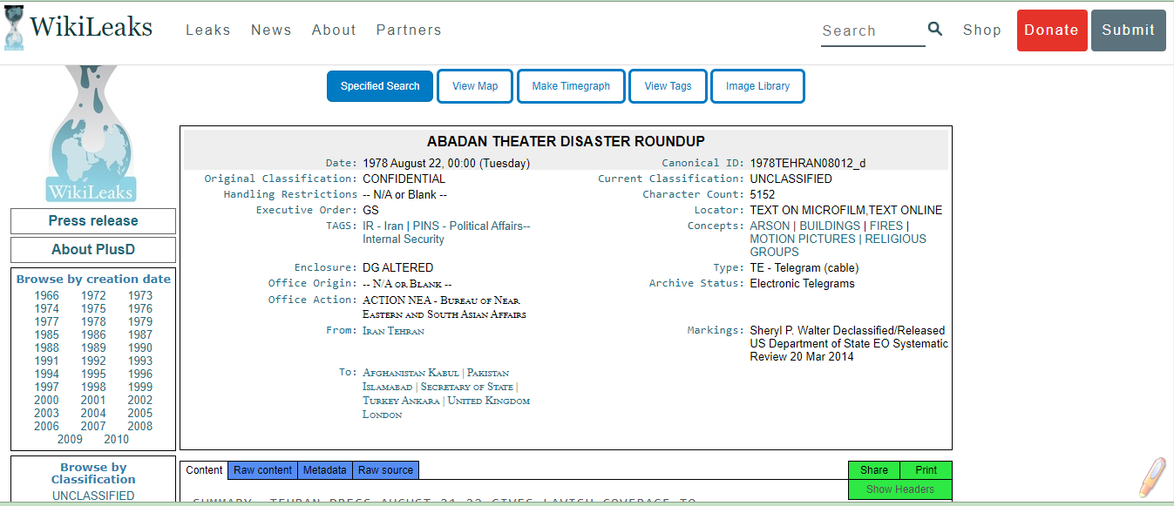Image resolution: width=1174 pixels, height=506 pixels.
Task: Select the Raw source tab
Action: [385, 470]
